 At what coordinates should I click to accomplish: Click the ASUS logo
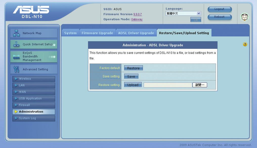[31, 10]
